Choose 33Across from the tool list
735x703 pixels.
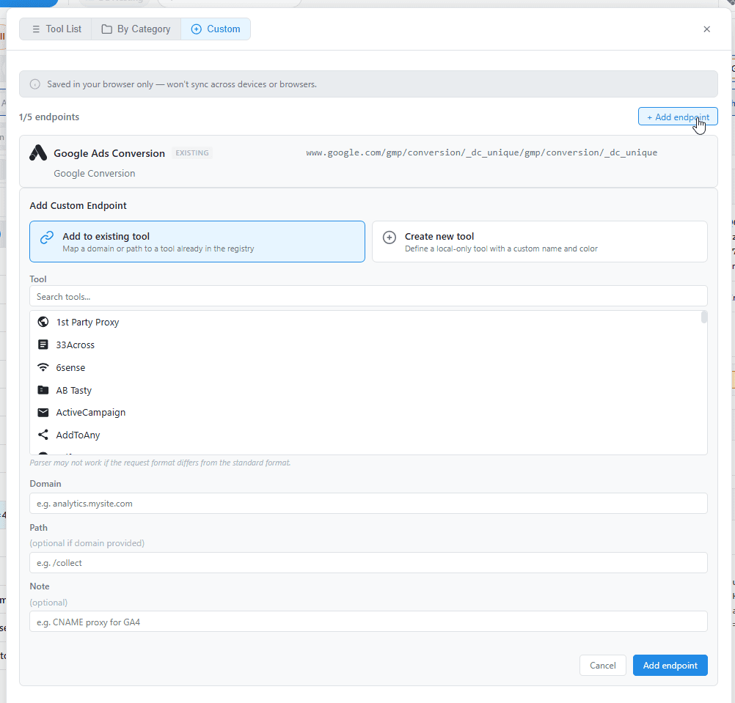click(x=76, y=345)
